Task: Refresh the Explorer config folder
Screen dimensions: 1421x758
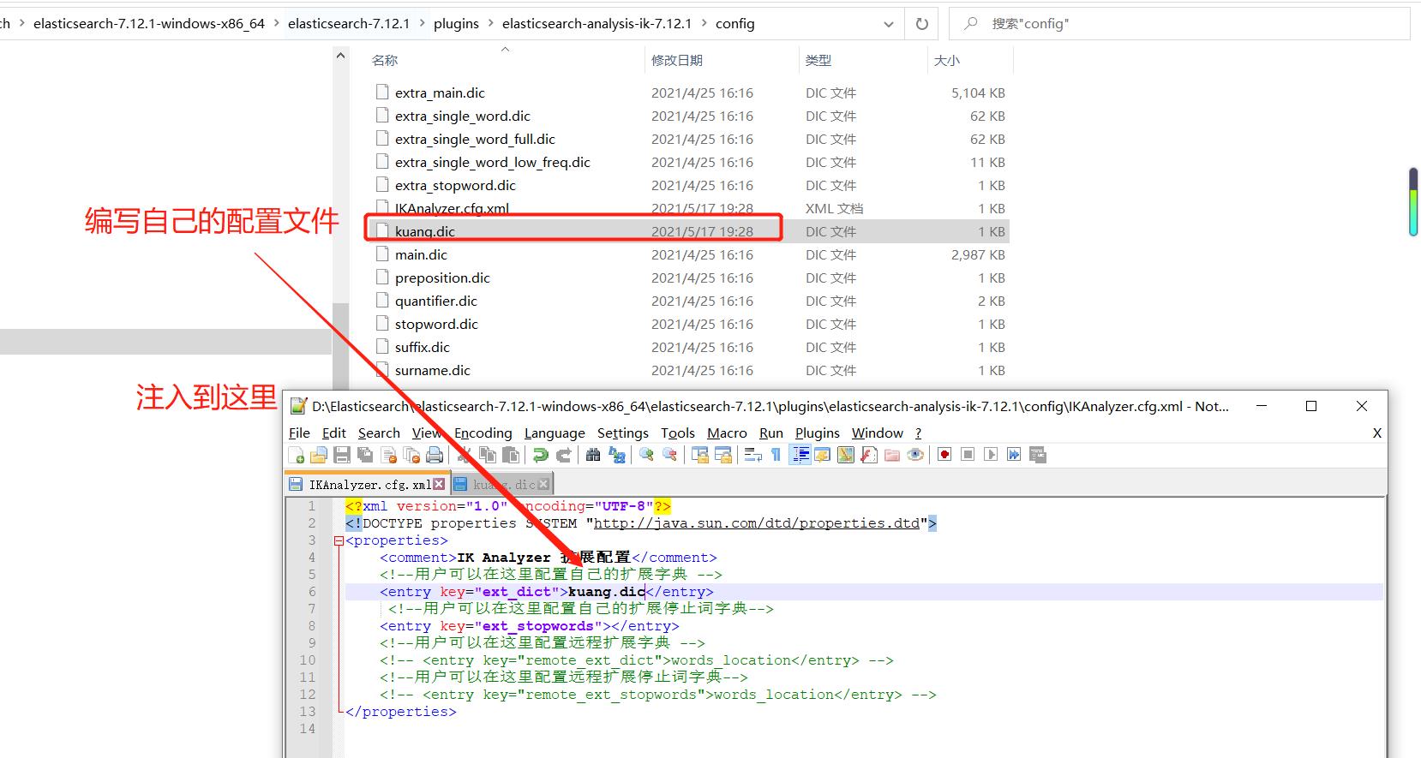Action: pyautogui.click(x=922, y=24)
